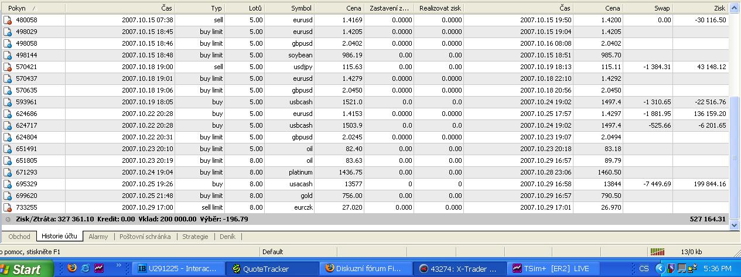Image resolution: width=741 pixels, height=277 pixels.
Task: Select the platinum symbol cell
Action: pos(291,172)
